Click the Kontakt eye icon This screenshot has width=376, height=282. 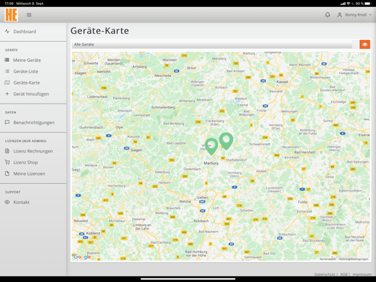coord(7,202)
